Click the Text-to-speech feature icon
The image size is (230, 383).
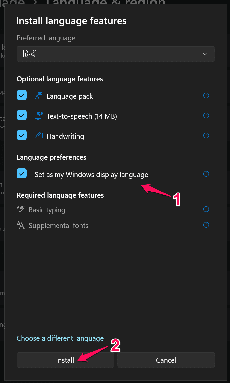[39, 116]
